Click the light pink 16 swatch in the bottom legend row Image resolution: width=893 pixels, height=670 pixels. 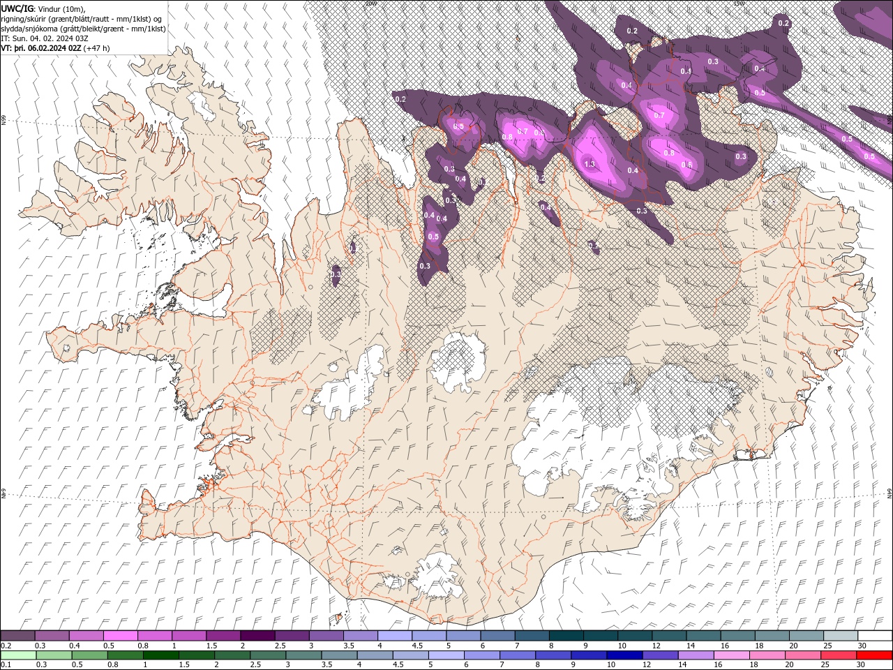(731, 655)
